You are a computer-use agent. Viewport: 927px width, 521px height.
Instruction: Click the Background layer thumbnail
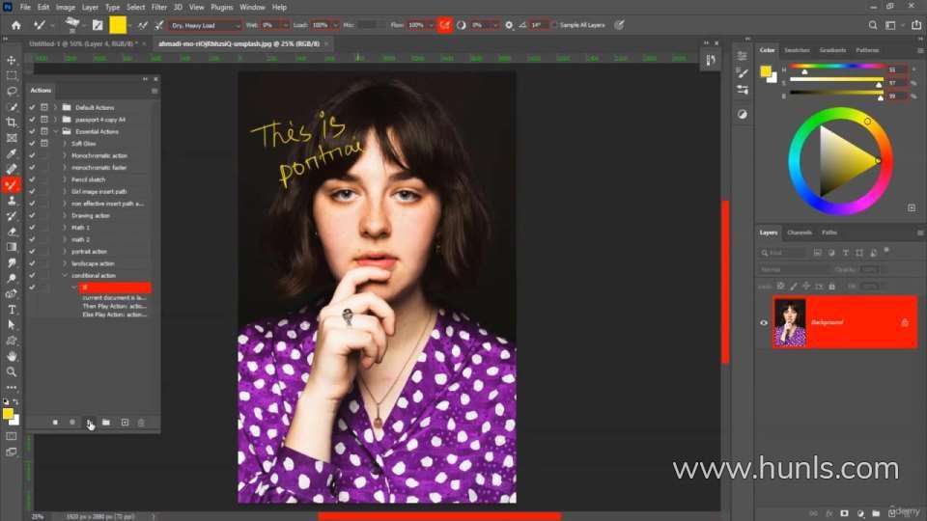pos(790,322)
